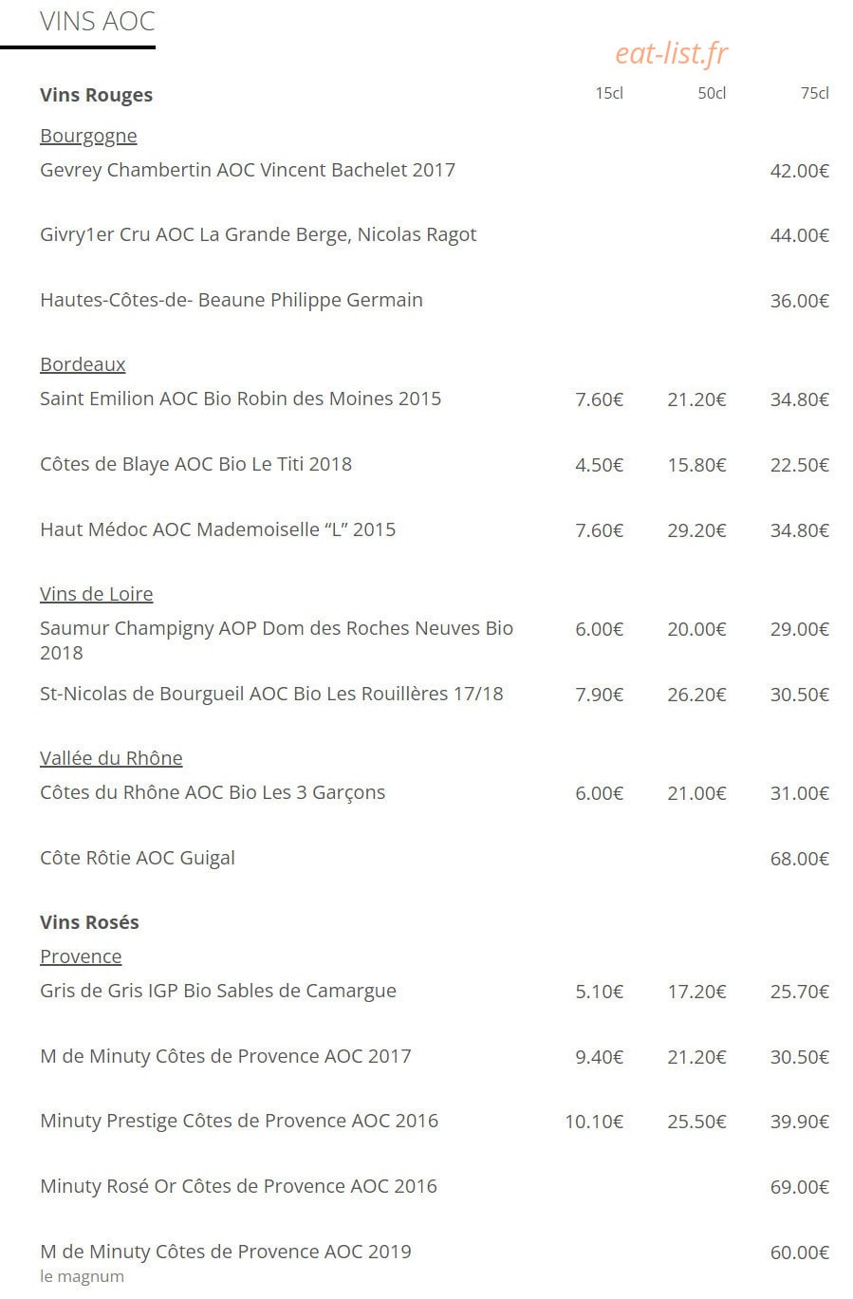Click the VINS AOC heading

pyautogui.click(x=98, y=22)
